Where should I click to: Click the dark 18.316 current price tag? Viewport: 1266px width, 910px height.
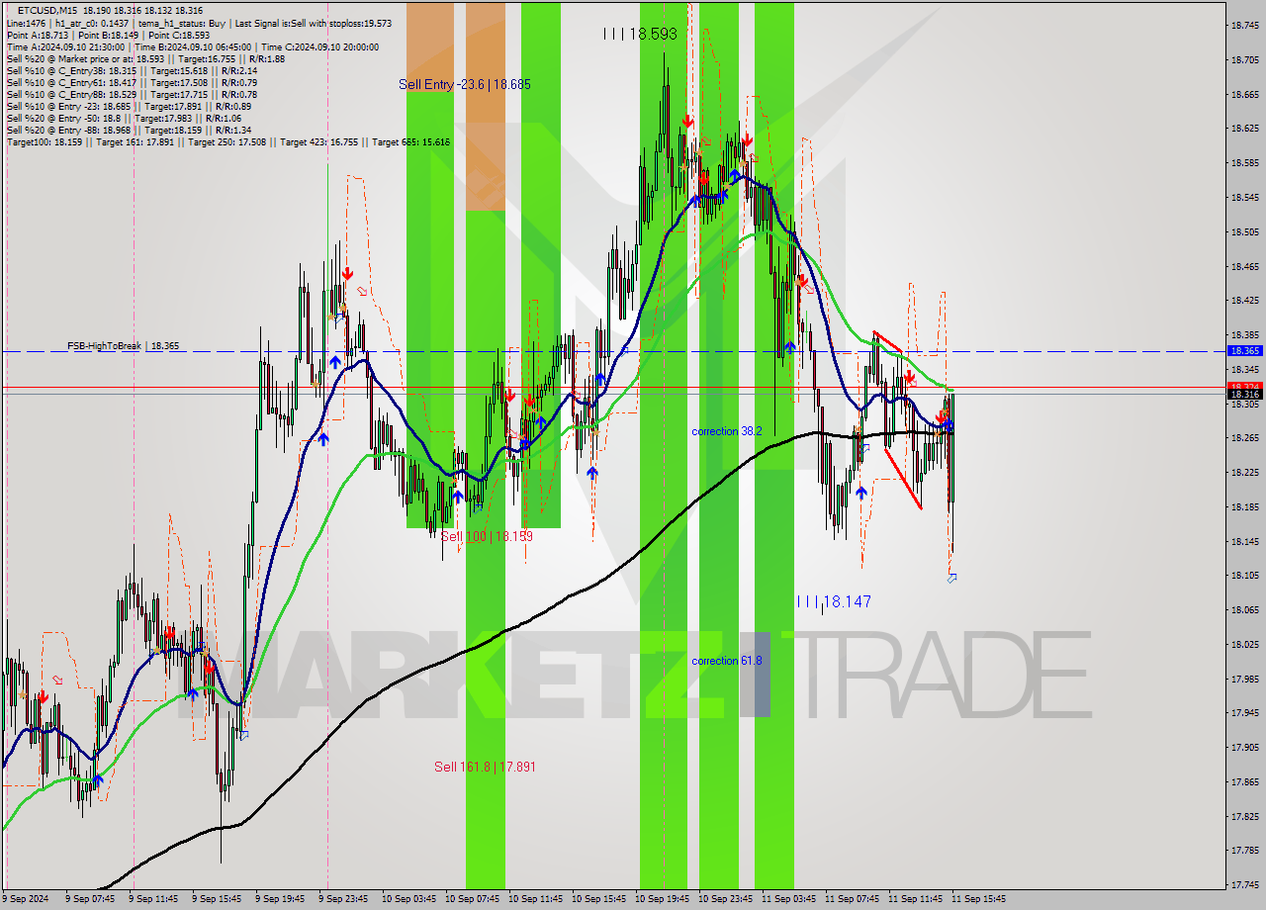coord(1243,394)
